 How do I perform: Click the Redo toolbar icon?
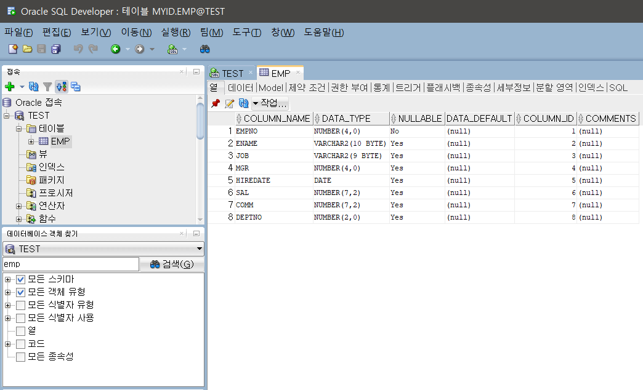(93, 49)
